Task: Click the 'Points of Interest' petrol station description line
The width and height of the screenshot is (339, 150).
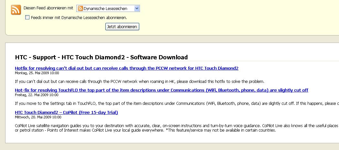Action: 145,131
